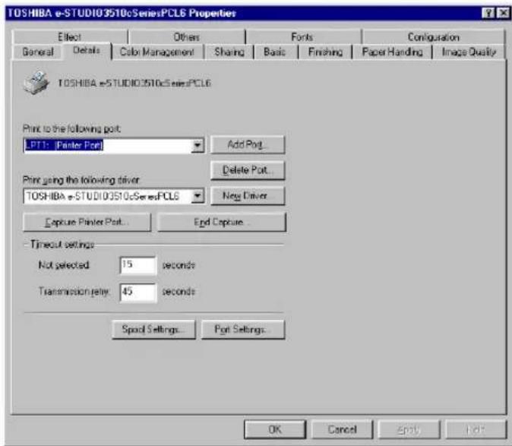Click the 'Print using the following driver' label
512x446 pixels.
81,179
